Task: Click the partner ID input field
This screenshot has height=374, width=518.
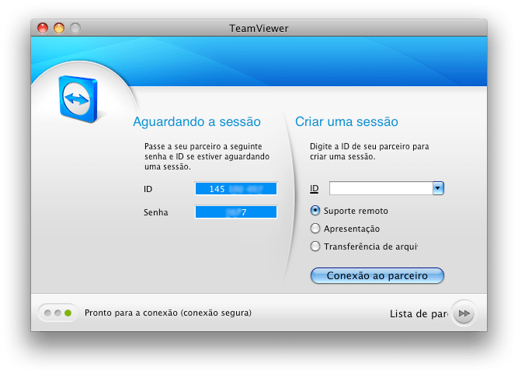Action: click(x=381, y=188)
